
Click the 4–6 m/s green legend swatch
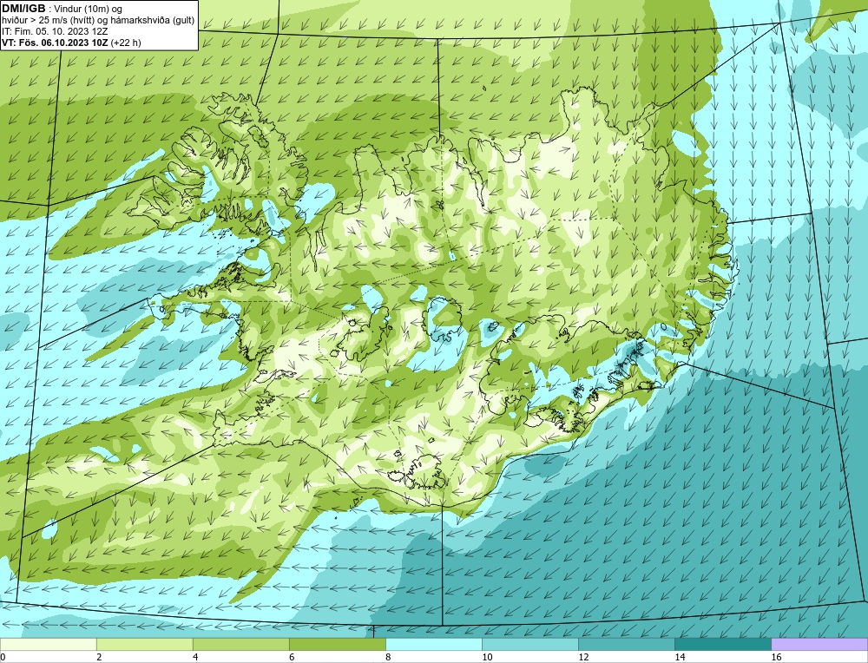240,644
